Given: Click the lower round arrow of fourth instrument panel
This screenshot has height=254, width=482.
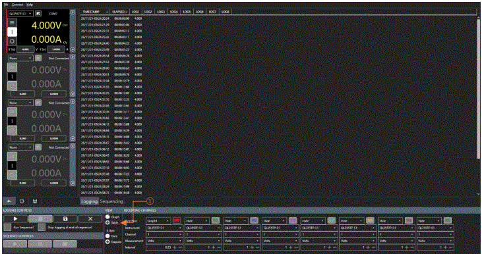Looking at the screenshot, I should tap(73, 183).
